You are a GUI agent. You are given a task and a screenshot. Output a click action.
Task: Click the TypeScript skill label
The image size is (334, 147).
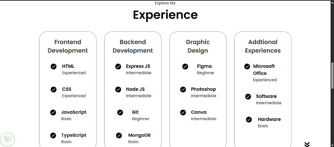73,135
